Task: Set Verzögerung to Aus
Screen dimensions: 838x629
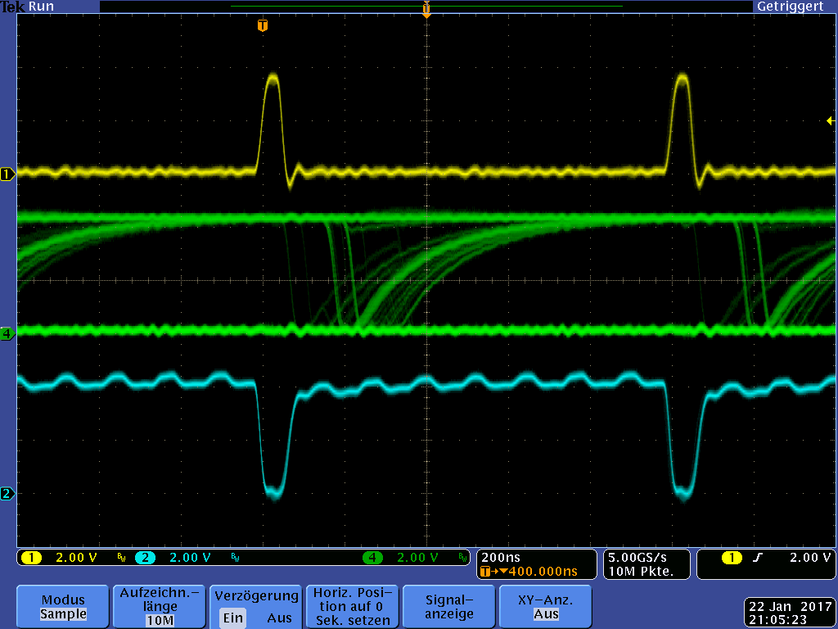Action: pyautogui.click(x=279, y=618)
